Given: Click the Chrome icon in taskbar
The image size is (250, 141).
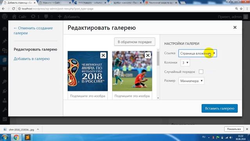Looking at the screenshot, I should [x=16, y=137].
